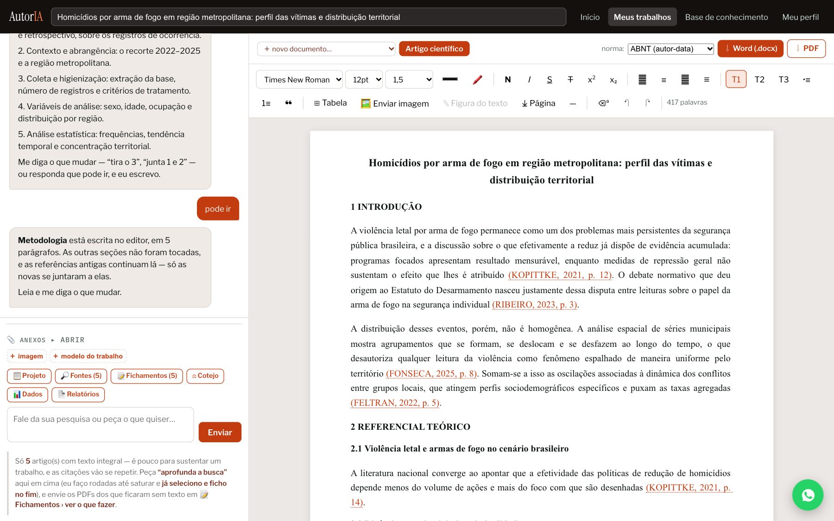
Task: Apply the centered alignment icon
Action: tap(663, 80)
